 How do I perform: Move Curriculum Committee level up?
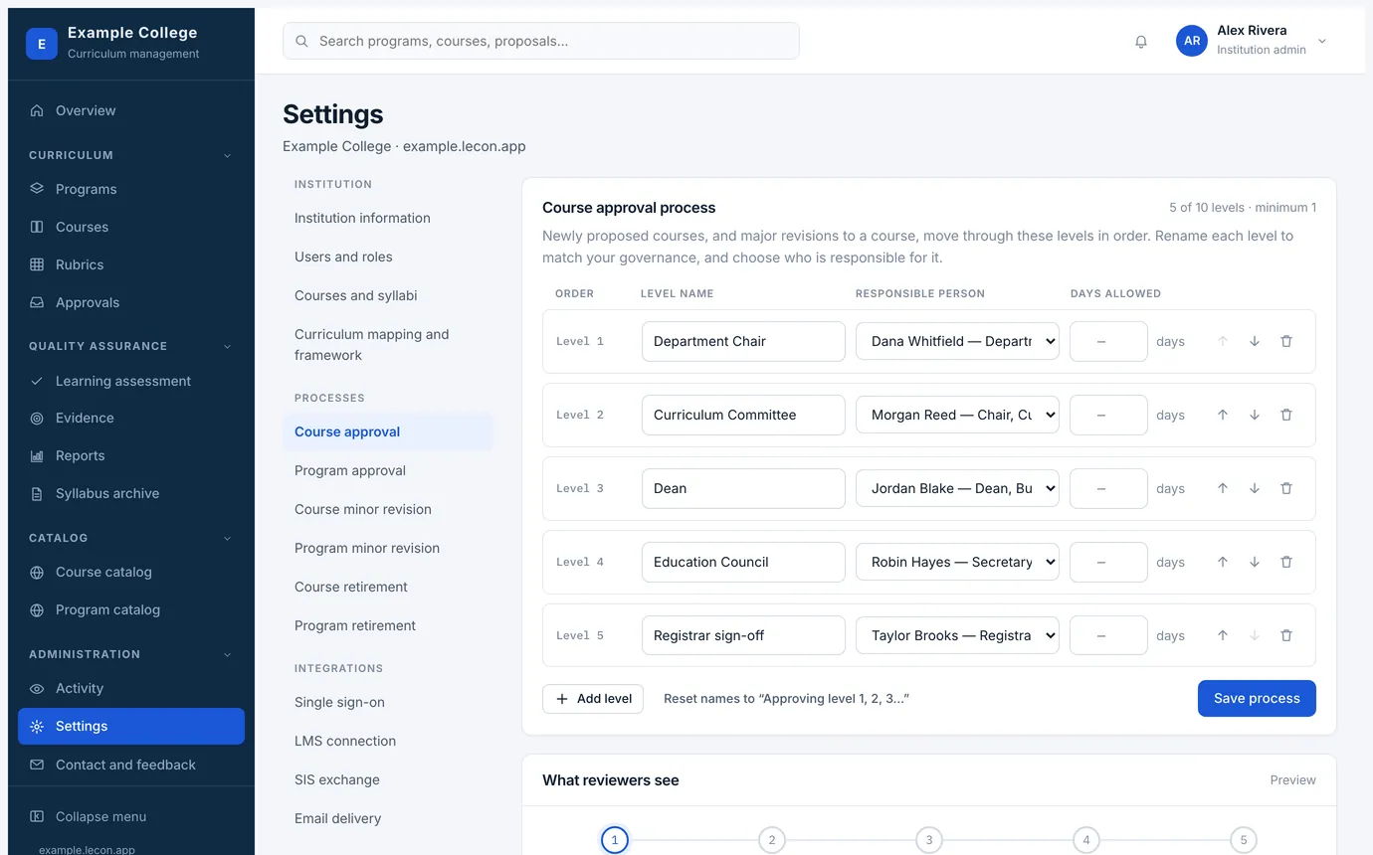(1223, 415)
